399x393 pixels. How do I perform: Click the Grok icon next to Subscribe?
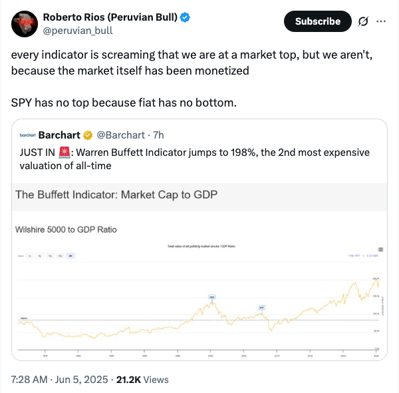pyautogui.click(x=362, y=21)
